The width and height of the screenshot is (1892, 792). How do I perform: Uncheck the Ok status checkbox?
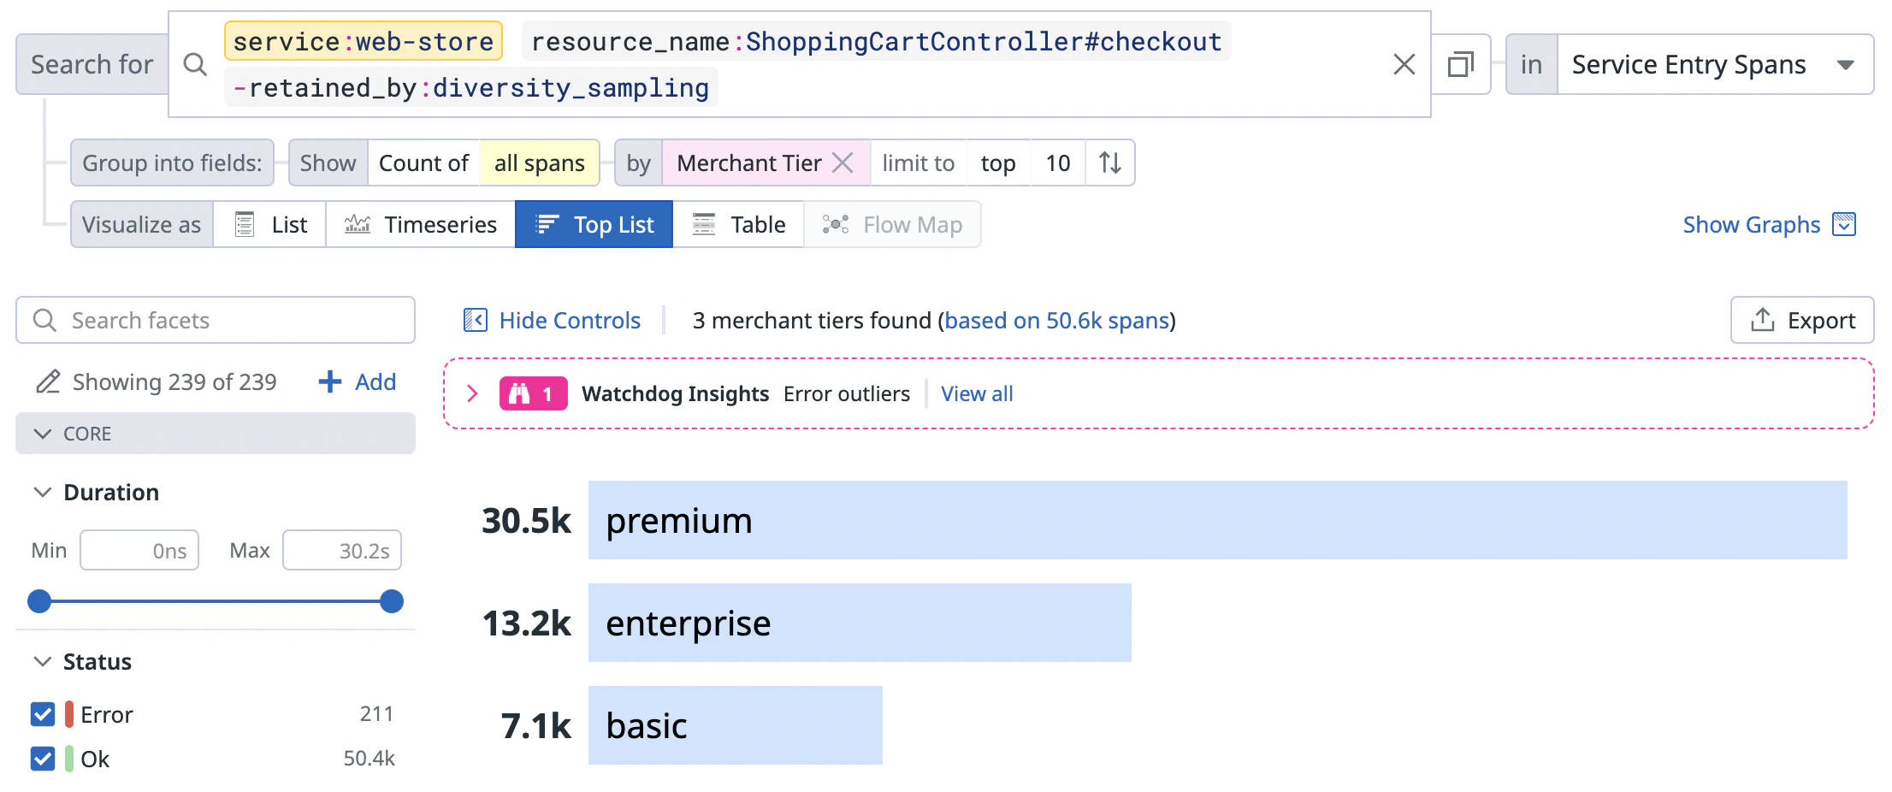43,759
